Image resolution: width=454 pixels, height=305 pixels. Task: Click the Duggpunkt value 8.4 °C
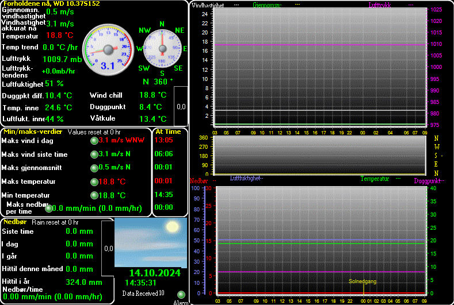tap(151, 107)
